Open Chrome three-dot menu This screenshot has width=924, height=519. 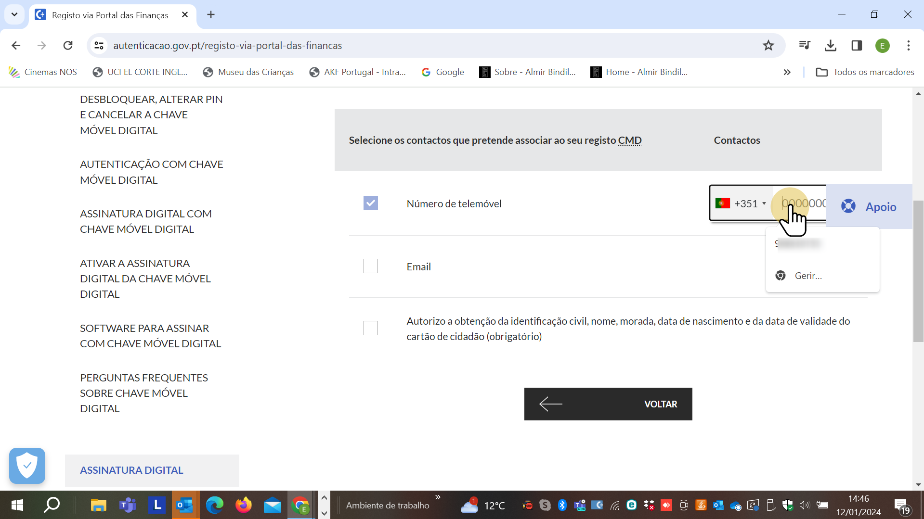tap(908, 46)
